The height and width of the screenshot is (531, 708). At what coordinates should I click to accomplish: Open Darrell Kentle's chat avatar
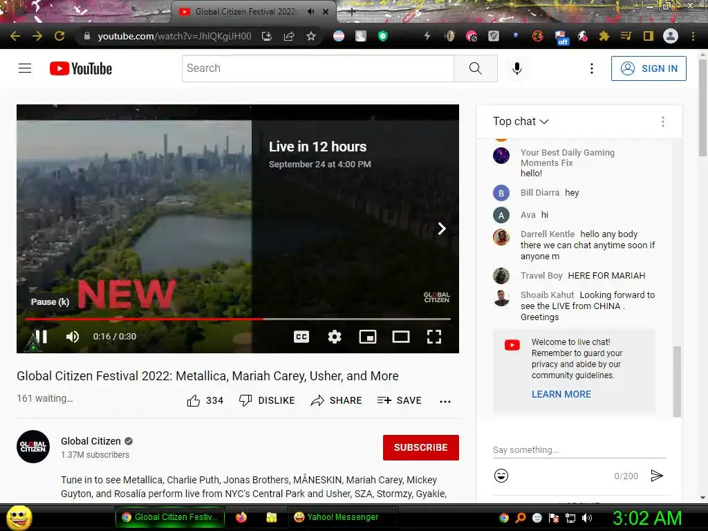[501, 237]
